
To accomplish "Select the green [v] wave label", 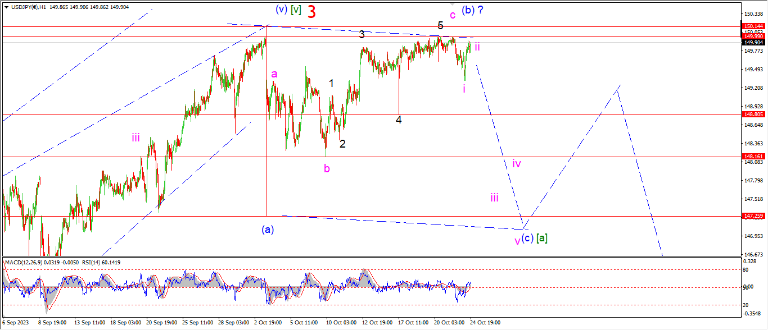I will coord(296,10).
